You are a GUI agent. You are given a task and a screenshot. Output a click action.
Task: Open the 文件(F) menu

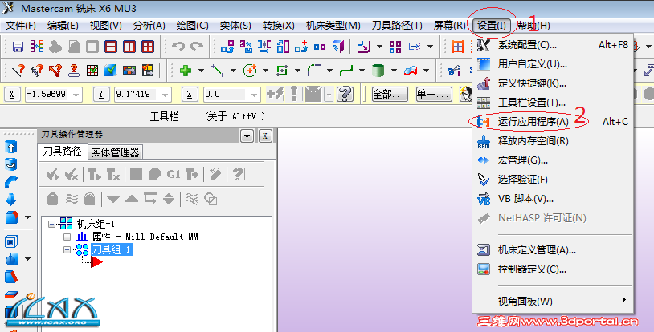tap(20, 26)
